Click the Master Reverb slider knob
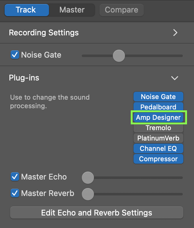Viewport: 194px width, 228px height. click(88, 194)
